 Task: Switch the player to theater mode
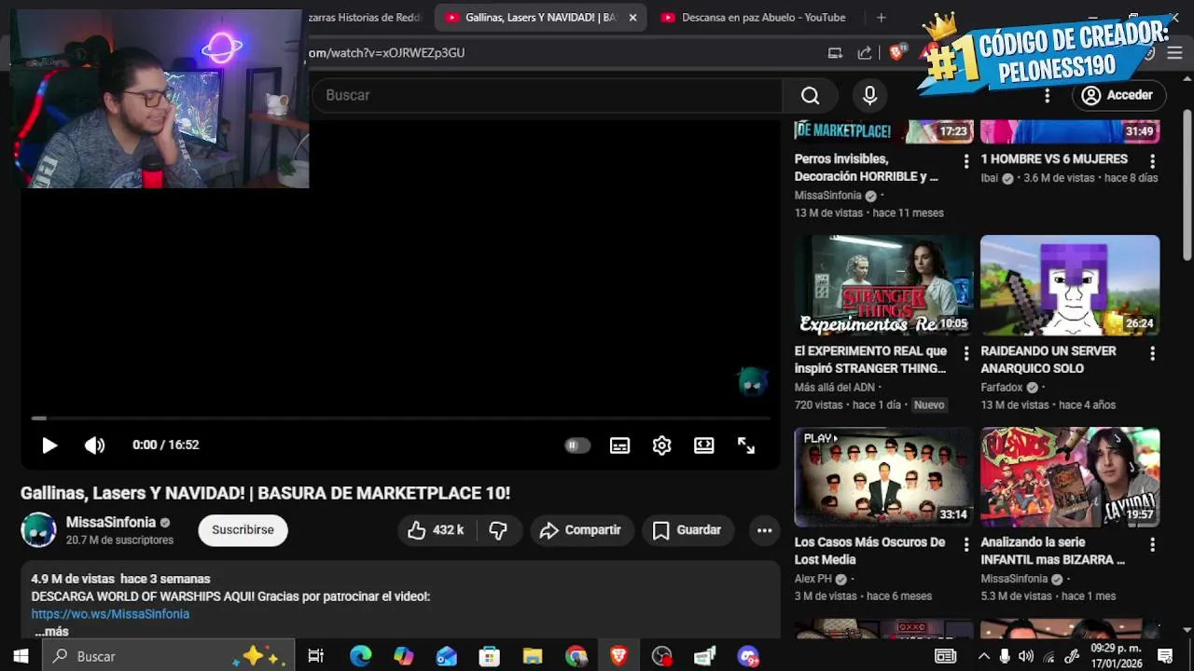tap(704, 445)
